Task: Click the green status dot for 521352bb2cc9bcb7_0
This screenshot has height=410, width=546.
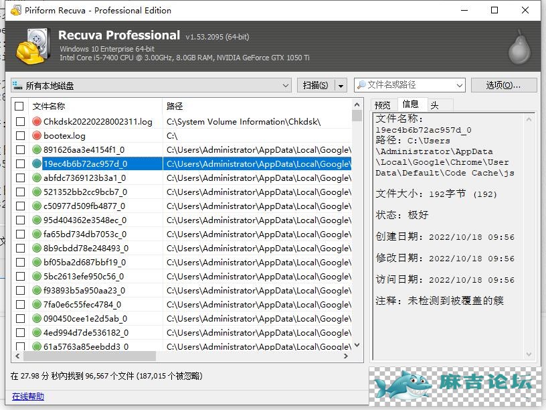Action: pos(37,192)
